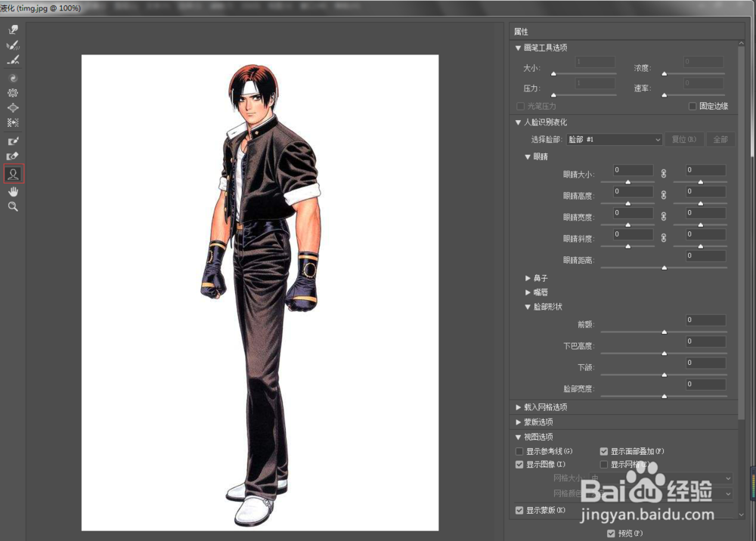Viewport: 756px width, 541px height.
Task: Click the brush 大小 slider
Action: pyautogui.click(x=584, y=74)
